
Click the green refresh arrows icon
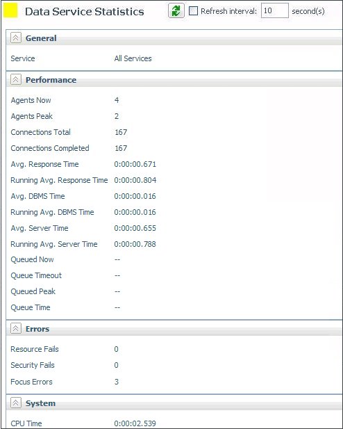pos(176,11)
